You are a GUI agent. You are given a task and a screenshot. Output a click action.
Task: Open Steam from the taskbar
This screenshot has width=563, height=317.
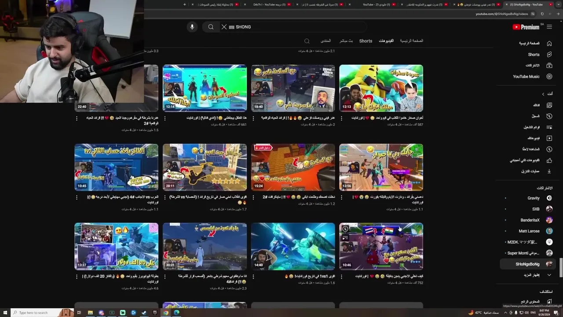tap(144, 313)
